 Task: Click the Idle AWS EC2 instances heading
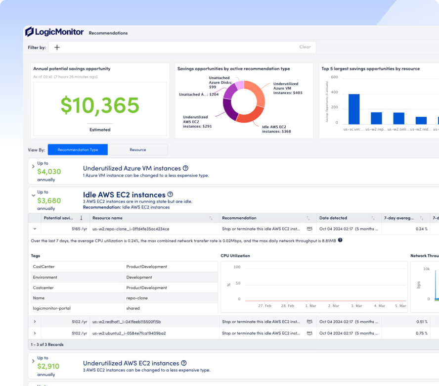(x=124, y=194)
